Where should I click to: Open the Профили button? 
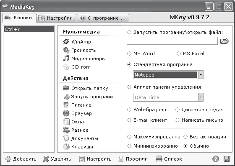click(x=133, y=159)
